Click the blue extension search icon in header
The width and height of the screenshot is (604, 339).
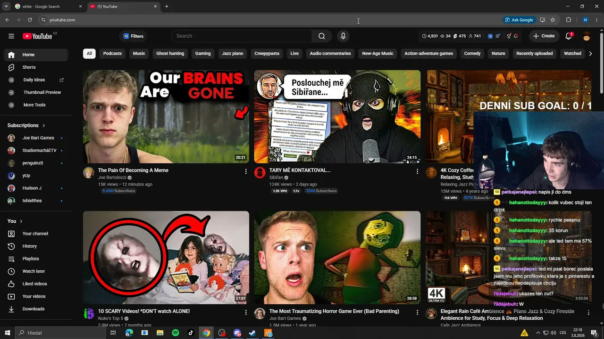pyautogui.click(x=490, y=36)
